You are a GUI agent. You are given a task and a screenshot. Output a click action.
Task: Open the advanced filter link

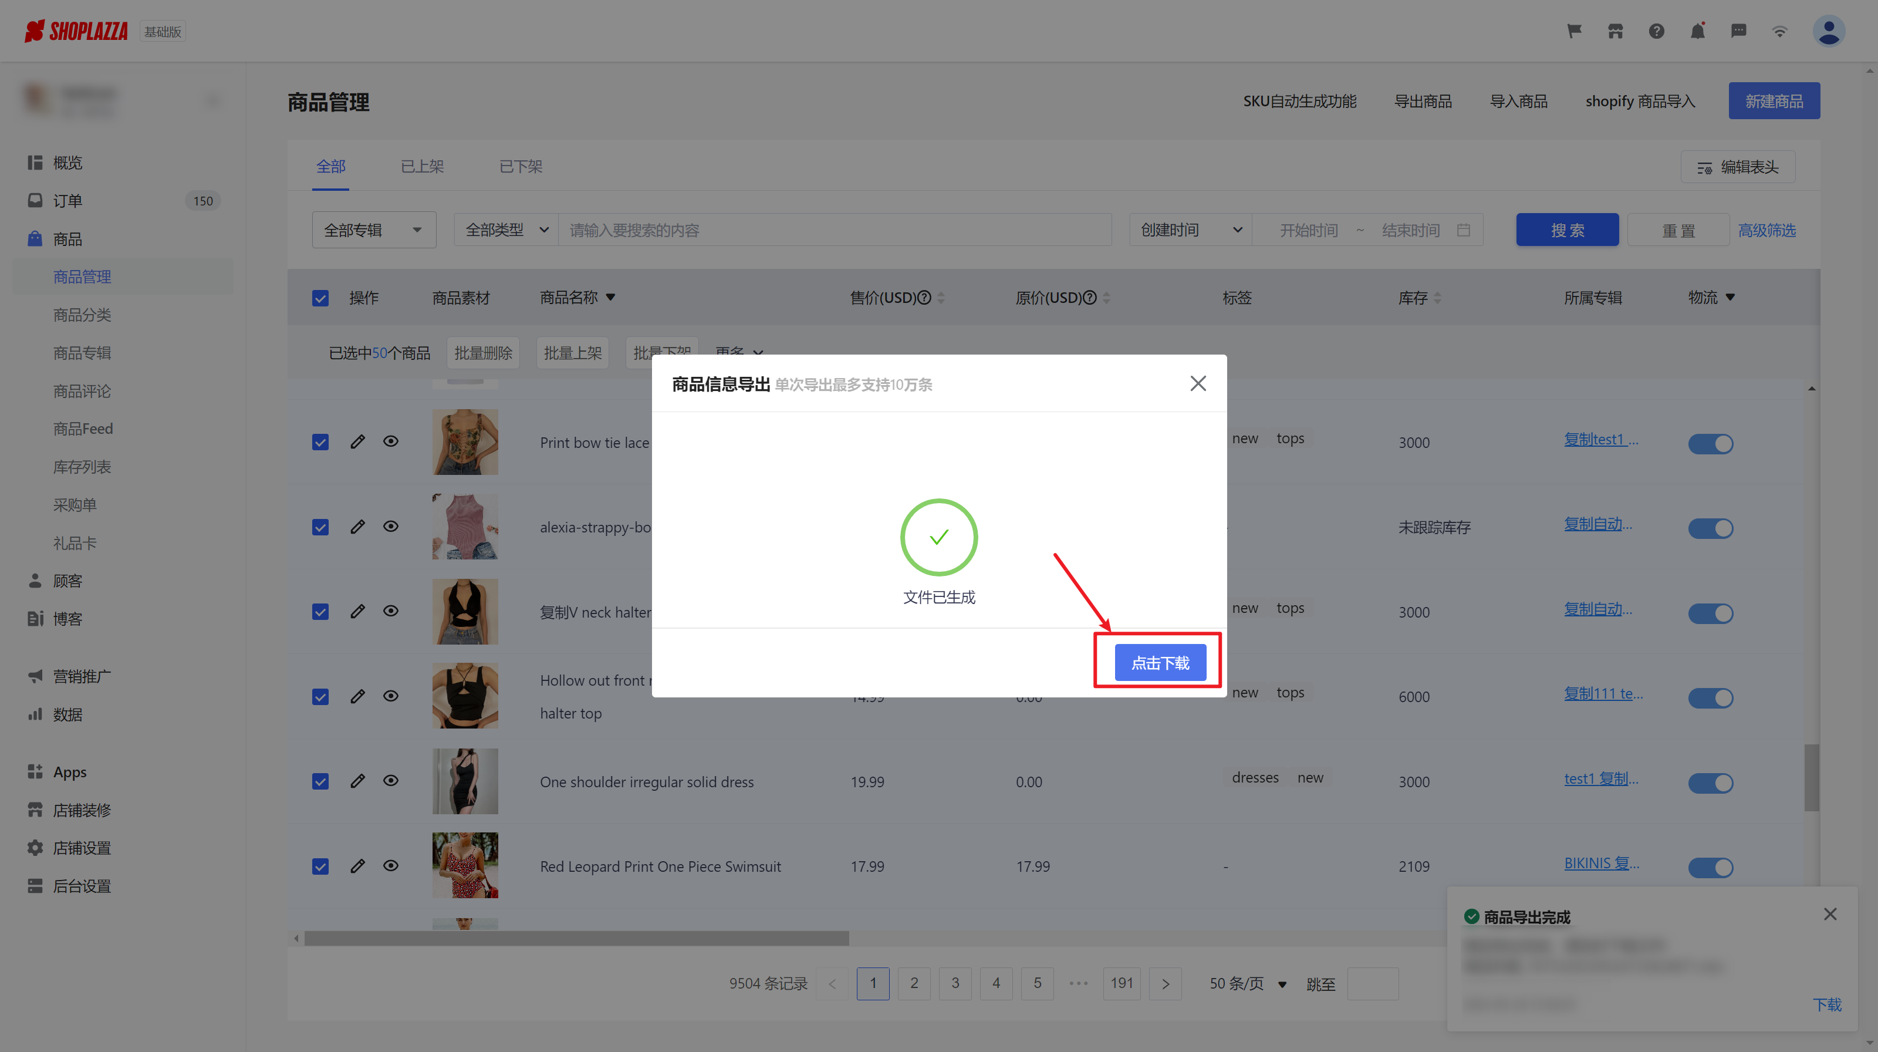(x=1766, y=230)
